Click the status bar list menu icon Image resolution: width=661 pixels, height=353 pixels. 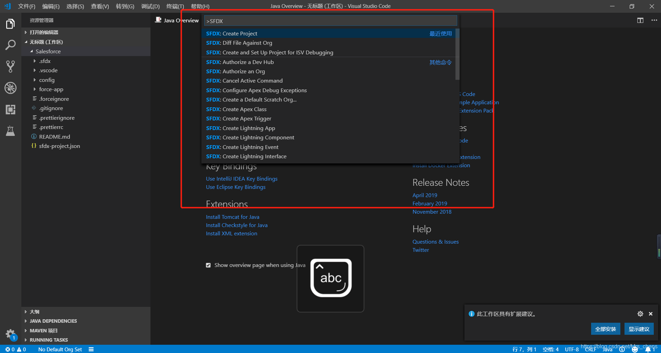[x=91, y=349]
